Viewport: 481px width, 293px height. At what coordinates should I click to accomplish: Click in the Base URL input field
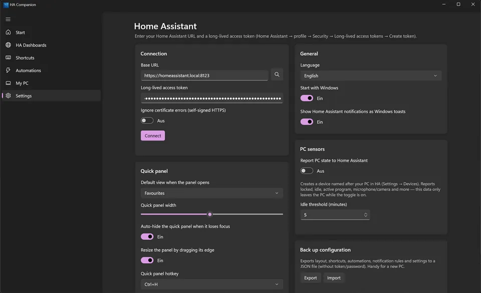pyautogui.click(x=204, y=76)
